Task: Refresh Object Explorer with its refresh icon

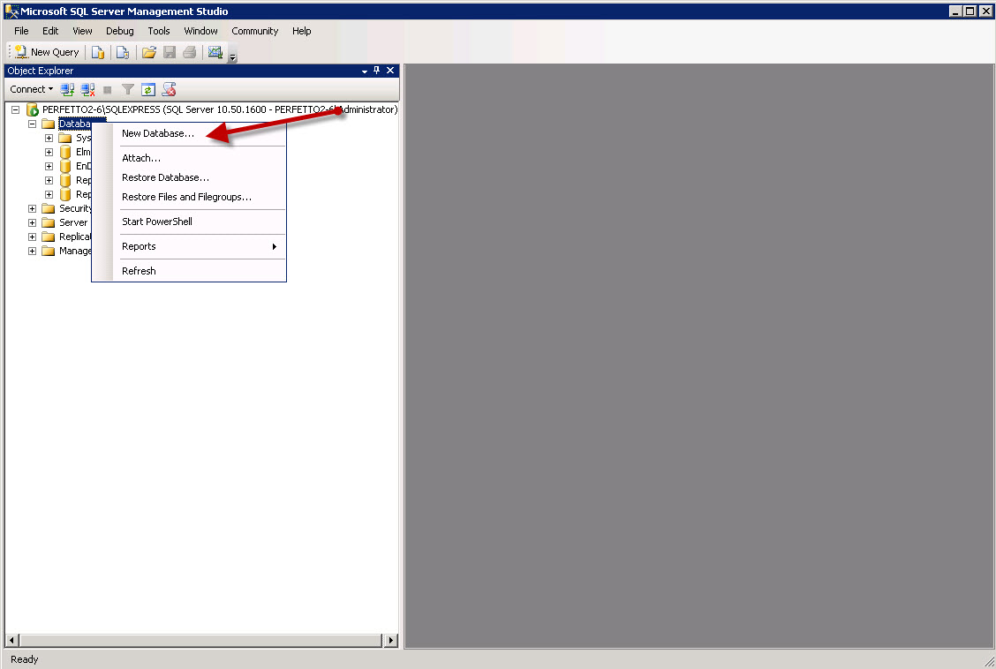Action: (148, 88)
